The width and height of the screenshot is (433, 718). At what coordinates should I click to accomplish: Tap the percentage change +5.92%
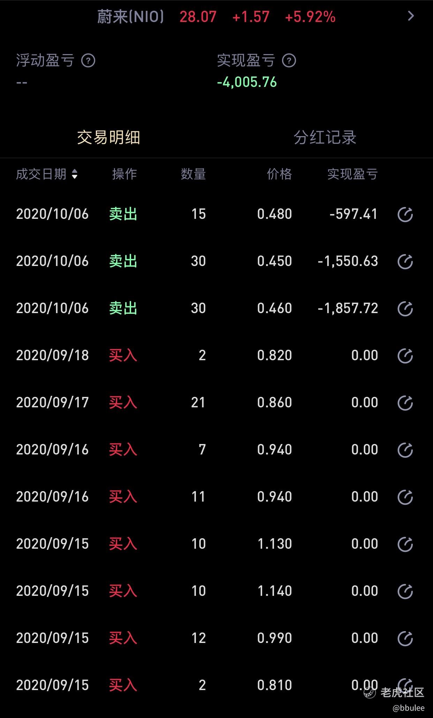pos(310,17)
